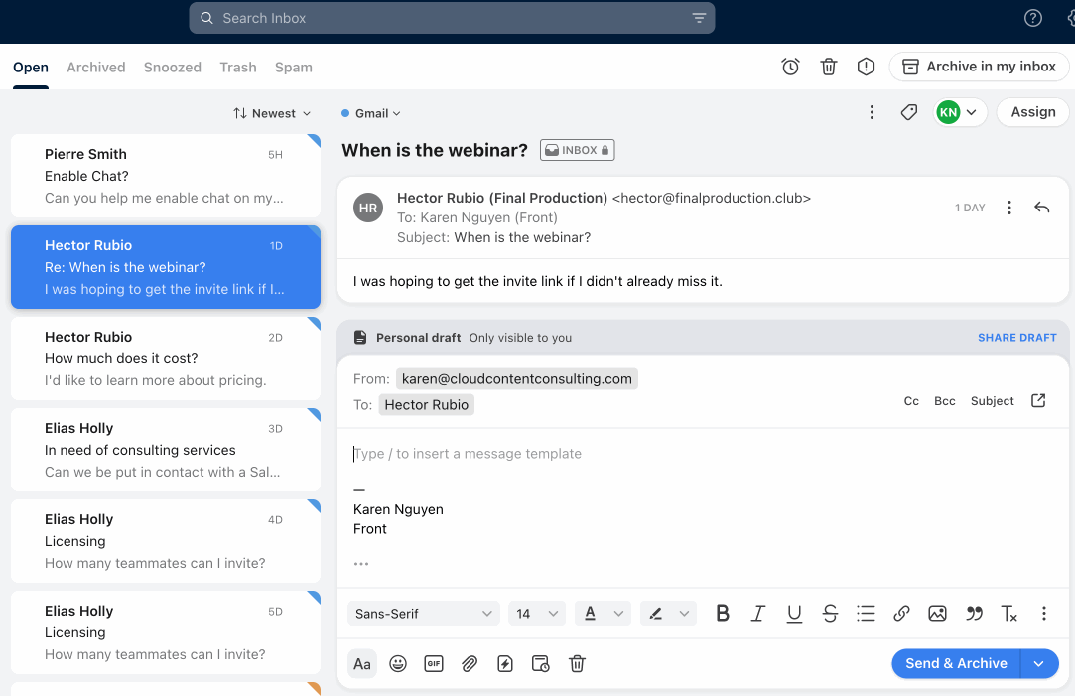
Task: Switch to the Trash tab
Action: click(238, 68)
